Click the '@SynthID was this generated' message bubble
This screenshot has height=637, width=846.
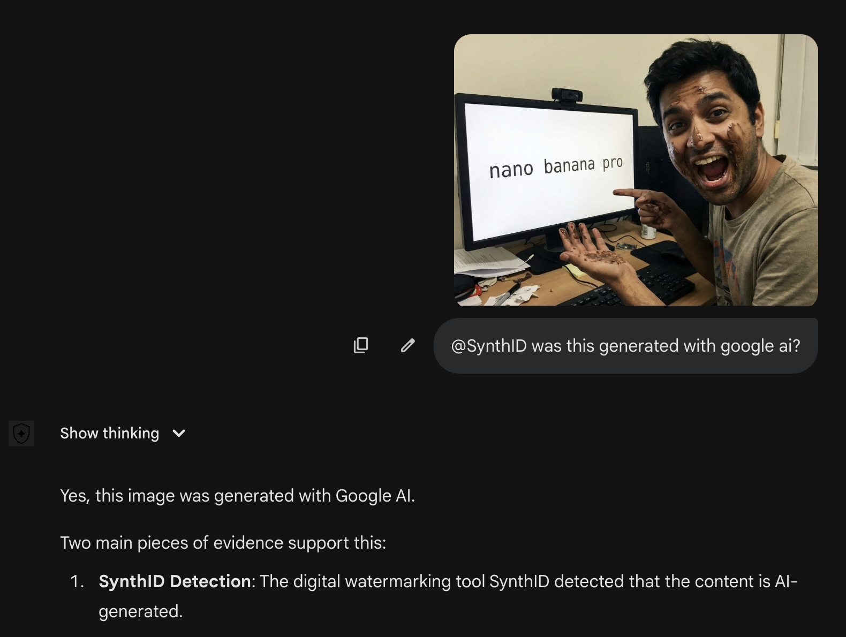625,346
